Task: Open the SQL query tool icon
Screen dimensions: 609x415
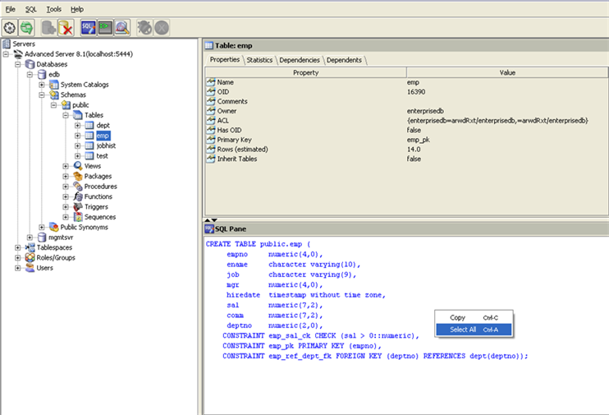Action: click(88, 27)
